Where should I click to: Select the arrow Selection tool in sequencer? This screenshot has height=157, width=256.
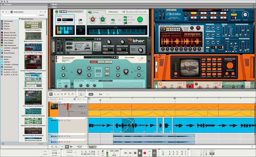tap(51, 94)
